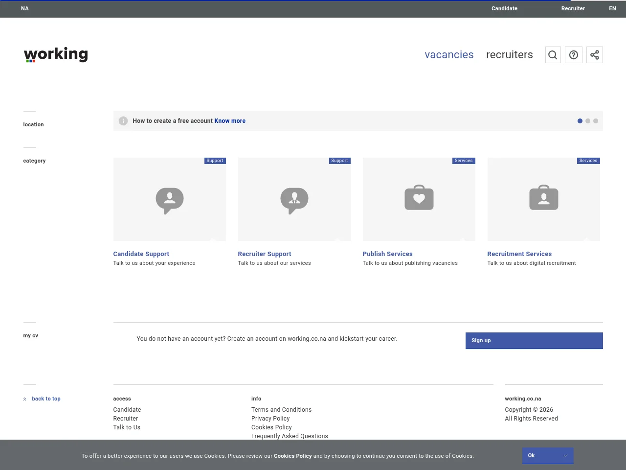This screenshot has height=470, width=626.
Task: Go to the recruiters tab
Action: coord(510,55)
